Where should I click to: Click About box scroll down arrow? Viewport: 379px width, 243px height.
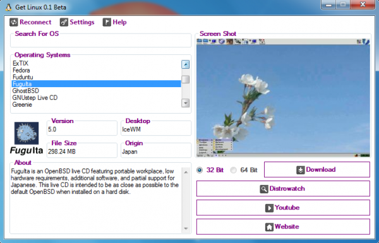(186, 228)
